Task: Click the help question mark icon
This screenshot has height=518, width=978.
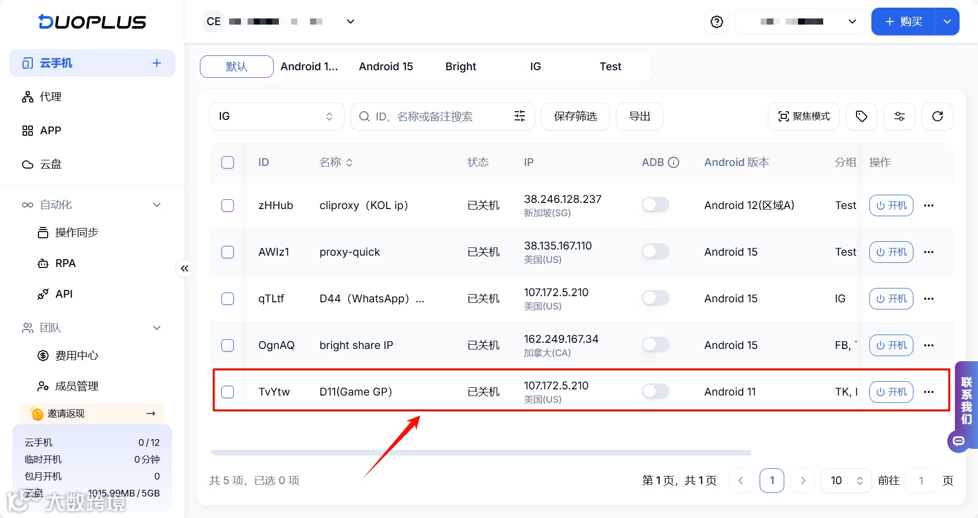Action: coord(717,22)
